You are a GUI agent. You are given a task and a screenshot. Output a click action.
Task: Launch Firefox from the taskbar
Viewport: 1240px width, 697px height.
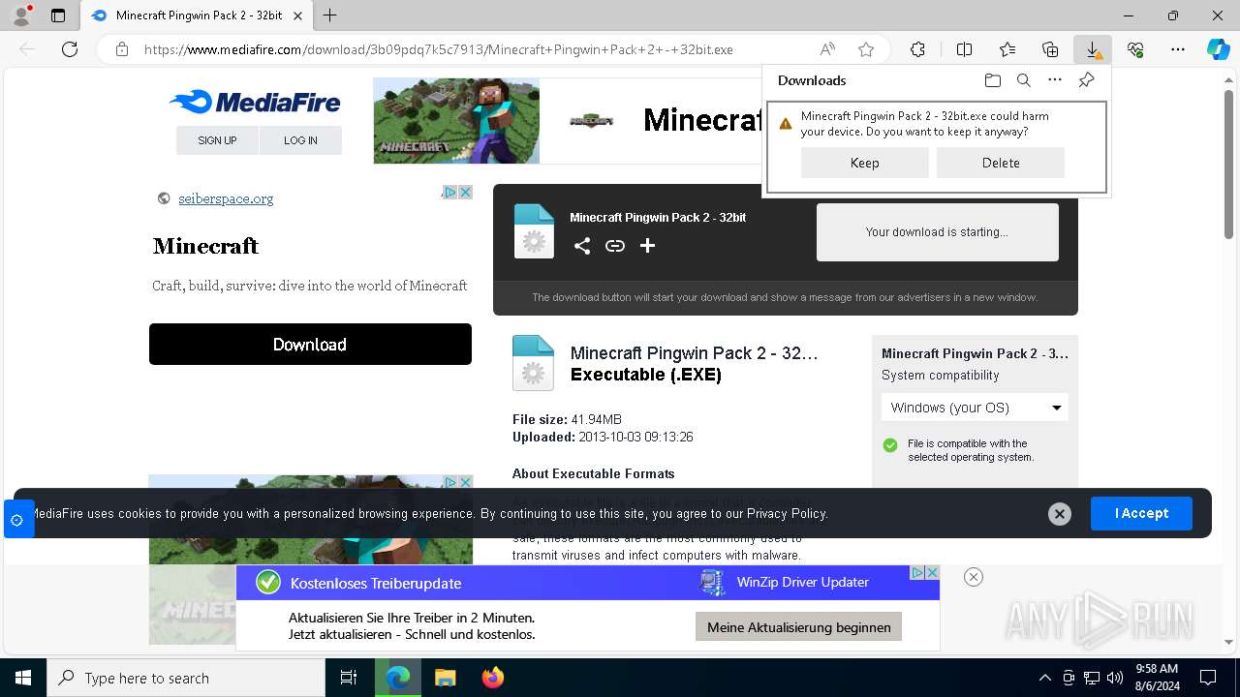click(x=493, y=678)
